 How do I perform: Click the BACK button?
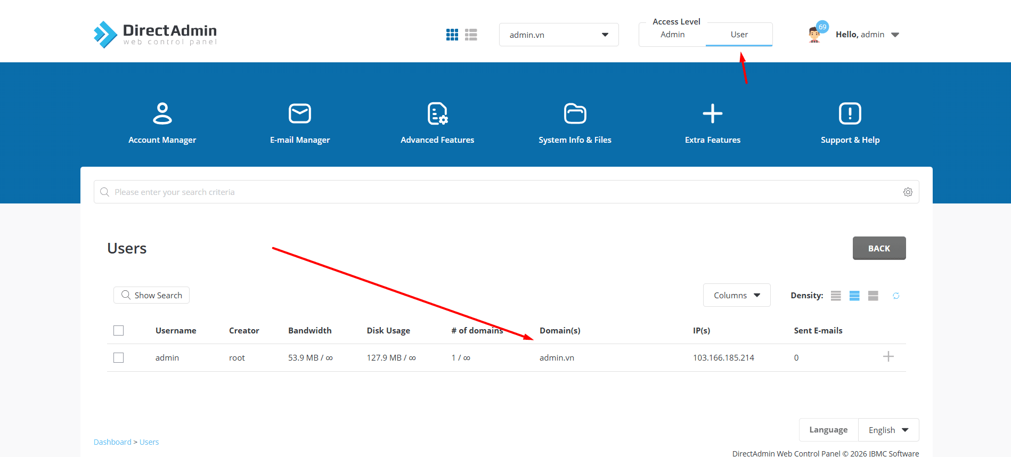tap(879, 248)
